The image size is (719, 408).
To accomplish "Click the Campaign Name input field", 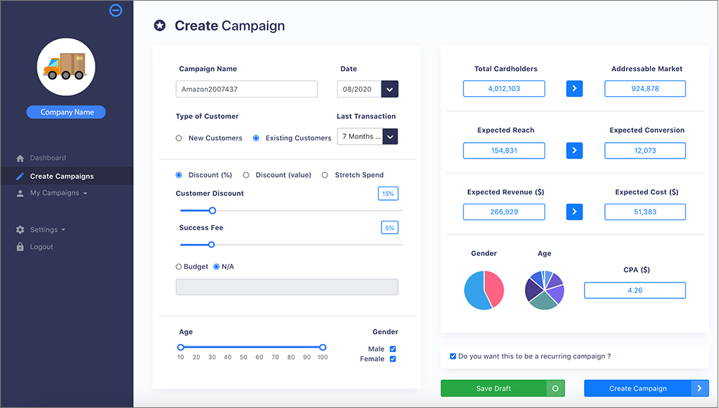I will (246, 89).
